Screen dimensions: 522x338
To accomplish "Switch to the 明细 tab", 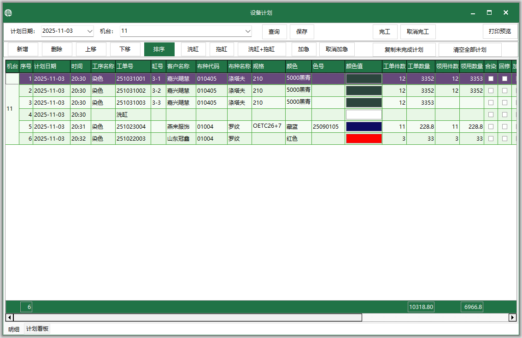I will tap(14, 329).
